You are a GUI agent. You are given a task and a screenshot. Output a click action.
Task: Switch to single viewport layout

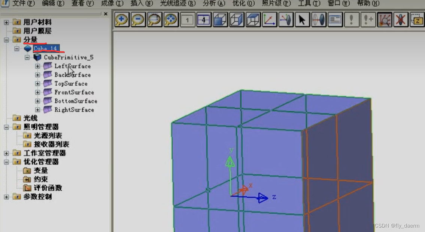click(x=188, y=20)
